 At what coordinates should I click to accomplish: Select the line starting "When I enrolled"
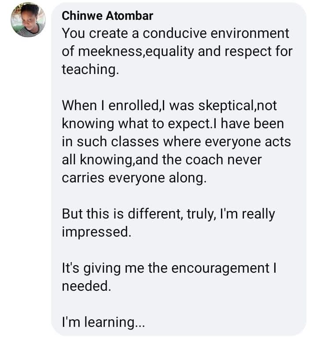coord(169,106)
